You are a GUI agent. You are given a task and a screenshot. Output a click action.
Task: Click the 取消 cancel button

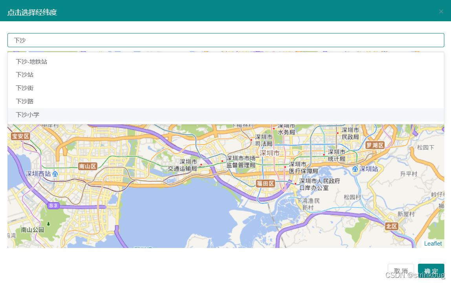click(x=401, y=271)
